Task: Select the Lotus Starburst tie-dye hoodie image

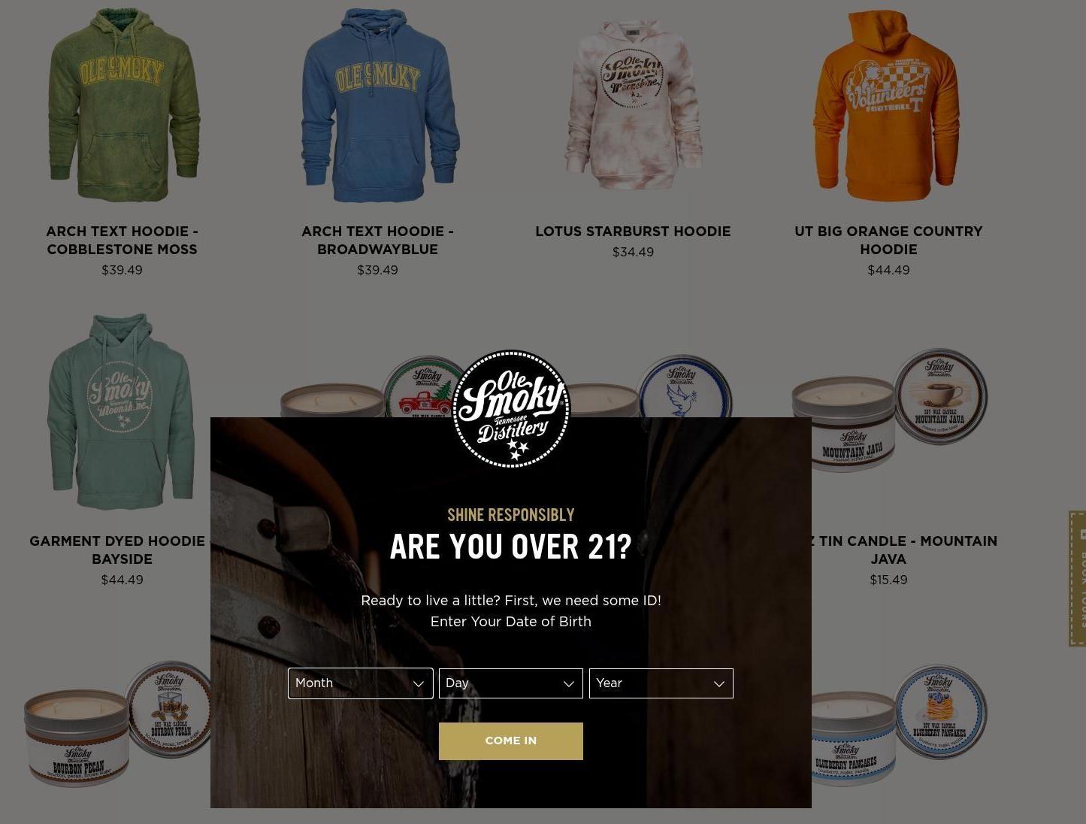Action: (633, 105)
